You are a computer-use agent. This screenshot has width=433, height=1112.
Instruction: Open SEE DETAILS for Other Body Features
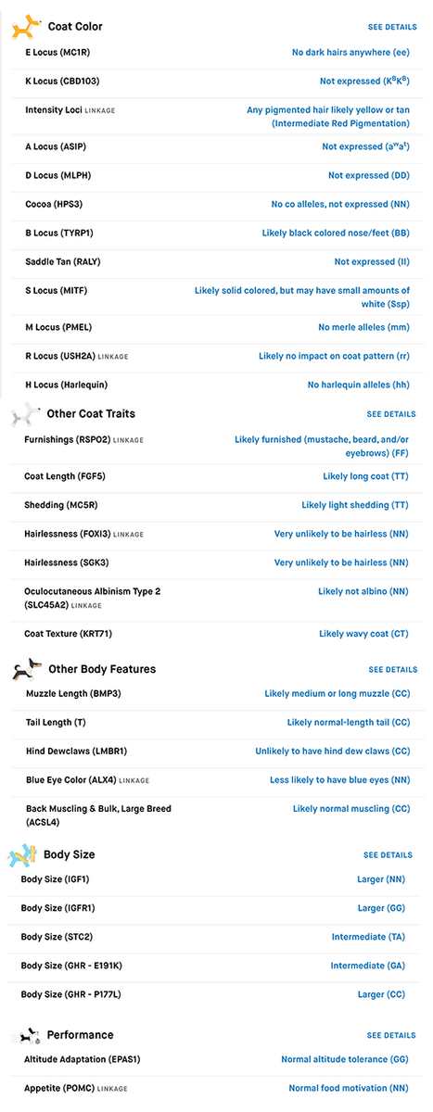click(x=393, y=669)
